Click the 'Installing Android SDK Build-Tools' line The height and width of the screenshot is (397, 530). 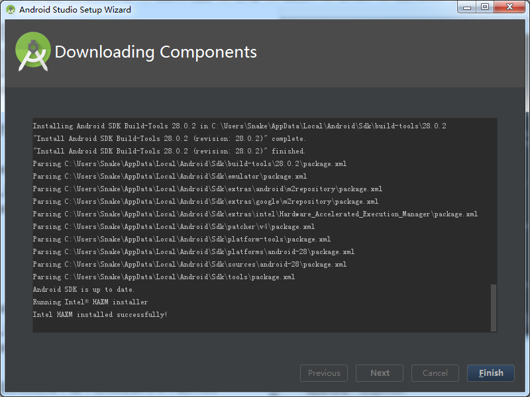239,126
